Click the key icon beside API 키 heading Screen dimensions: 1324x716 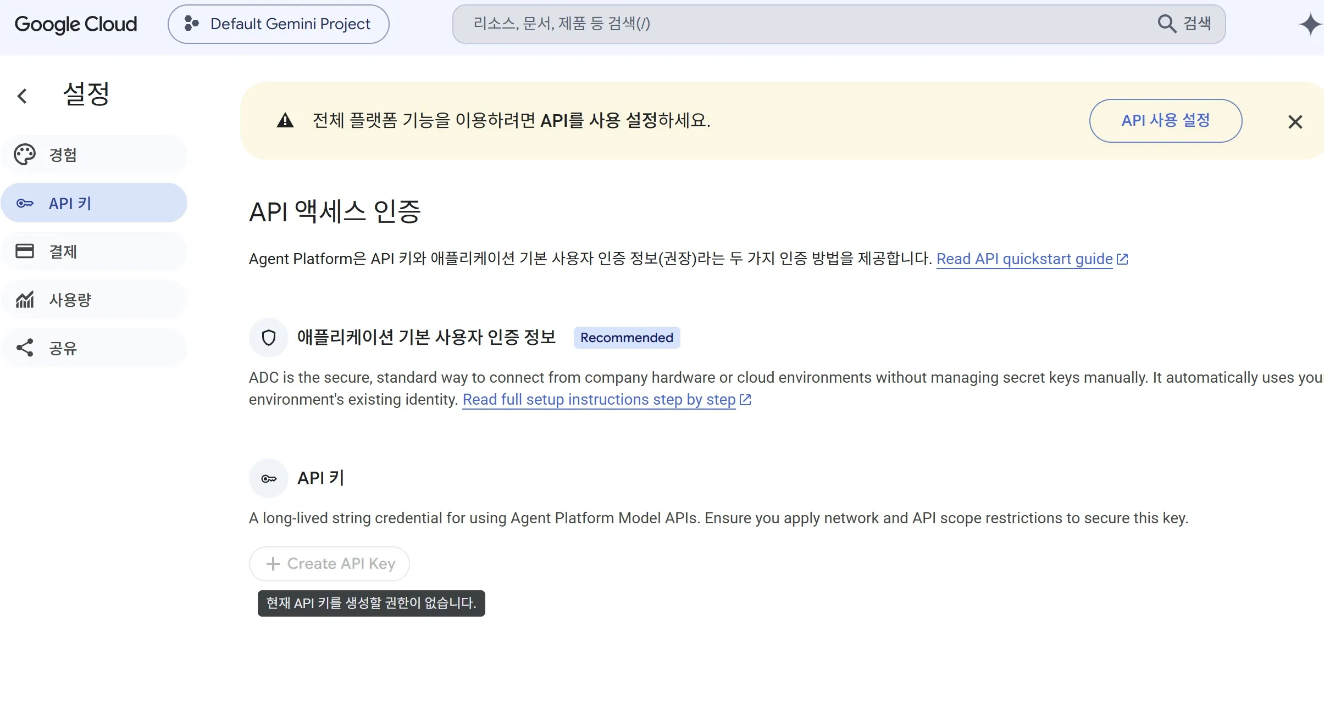click(269, 479)
